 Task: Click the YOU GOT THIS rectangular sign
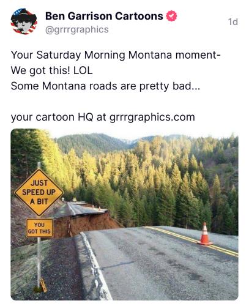click(40, 228)
